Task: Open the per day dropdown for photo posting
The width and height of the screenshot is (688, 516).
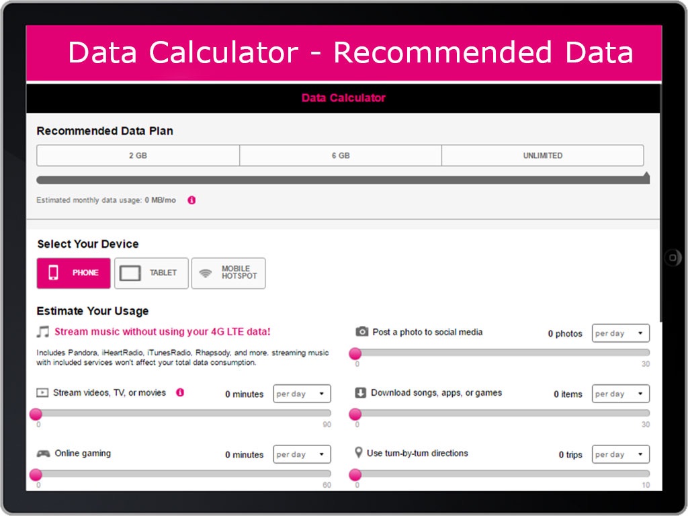Action: point(620,333)
